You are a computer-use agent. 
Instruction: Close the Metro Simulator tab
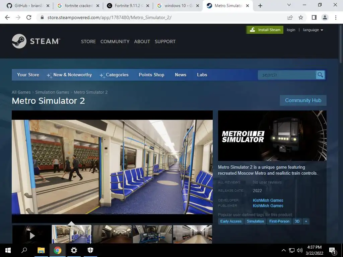248,6
